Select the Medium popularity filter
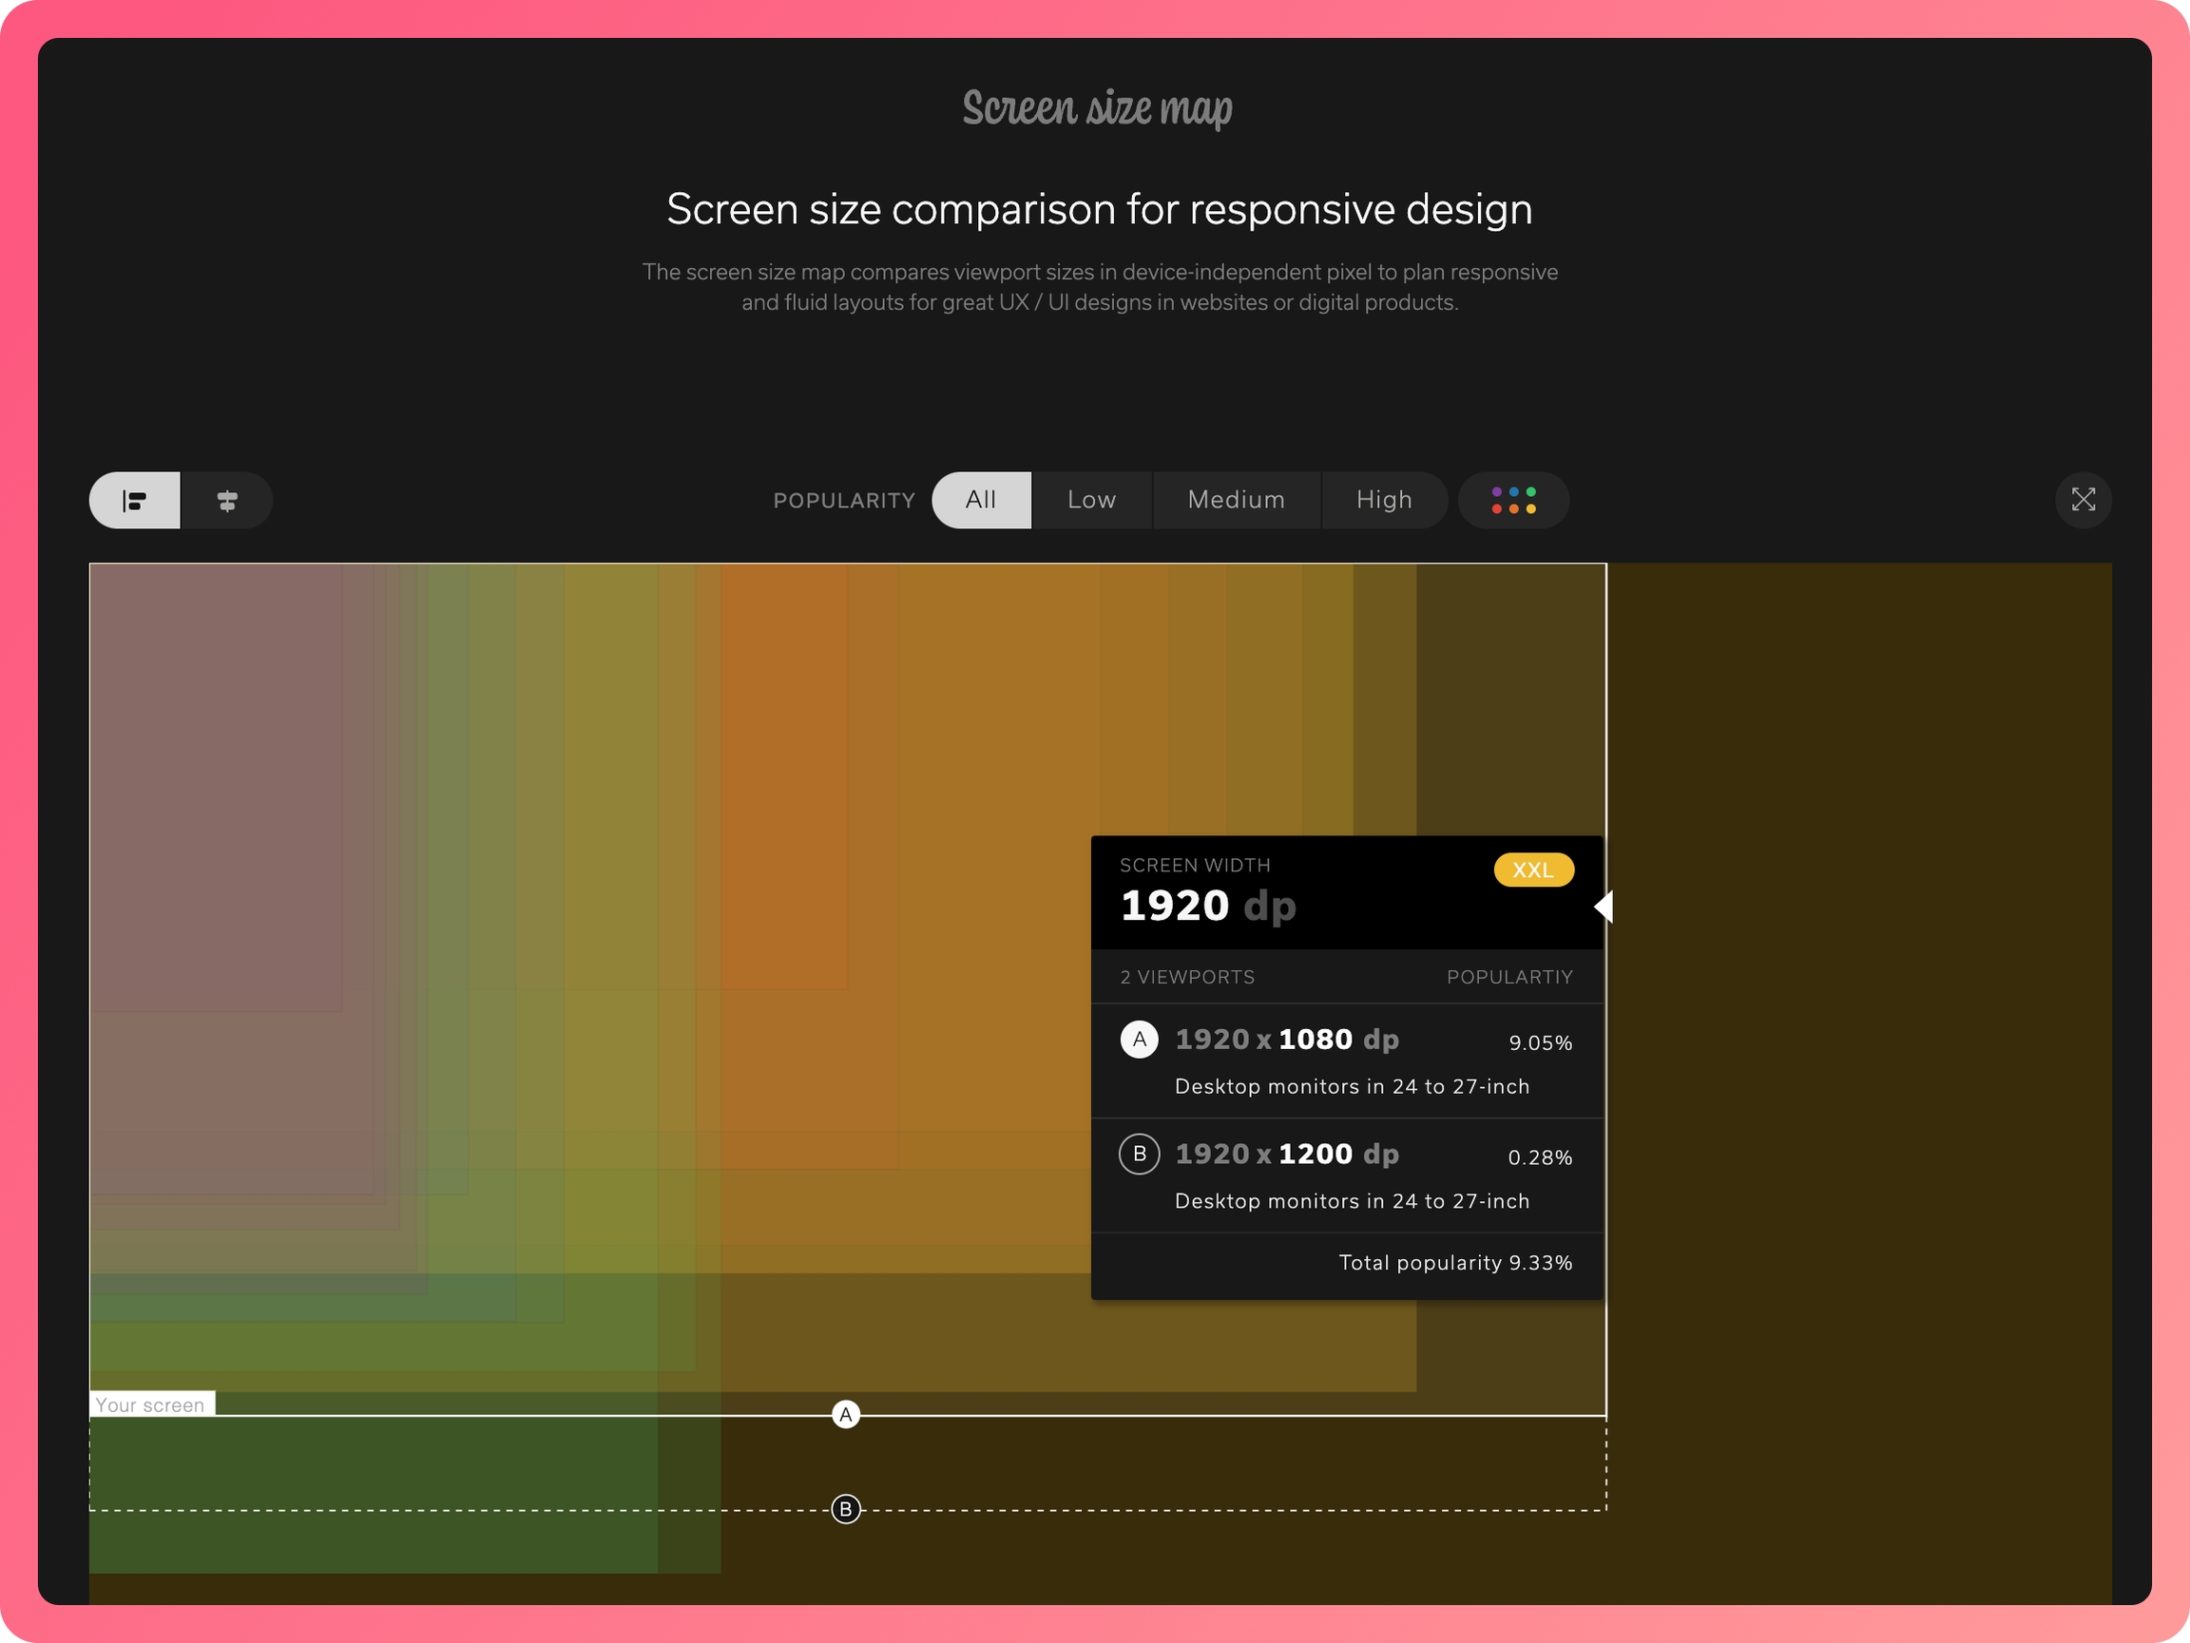 [x=1236, y=501]
